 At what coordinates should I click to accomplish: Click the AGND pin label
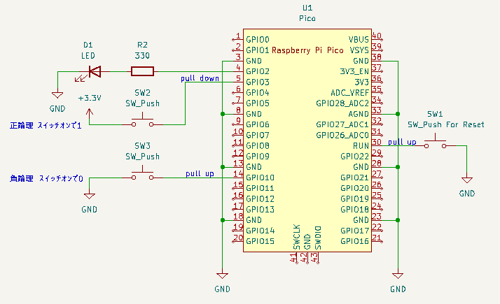359,114
